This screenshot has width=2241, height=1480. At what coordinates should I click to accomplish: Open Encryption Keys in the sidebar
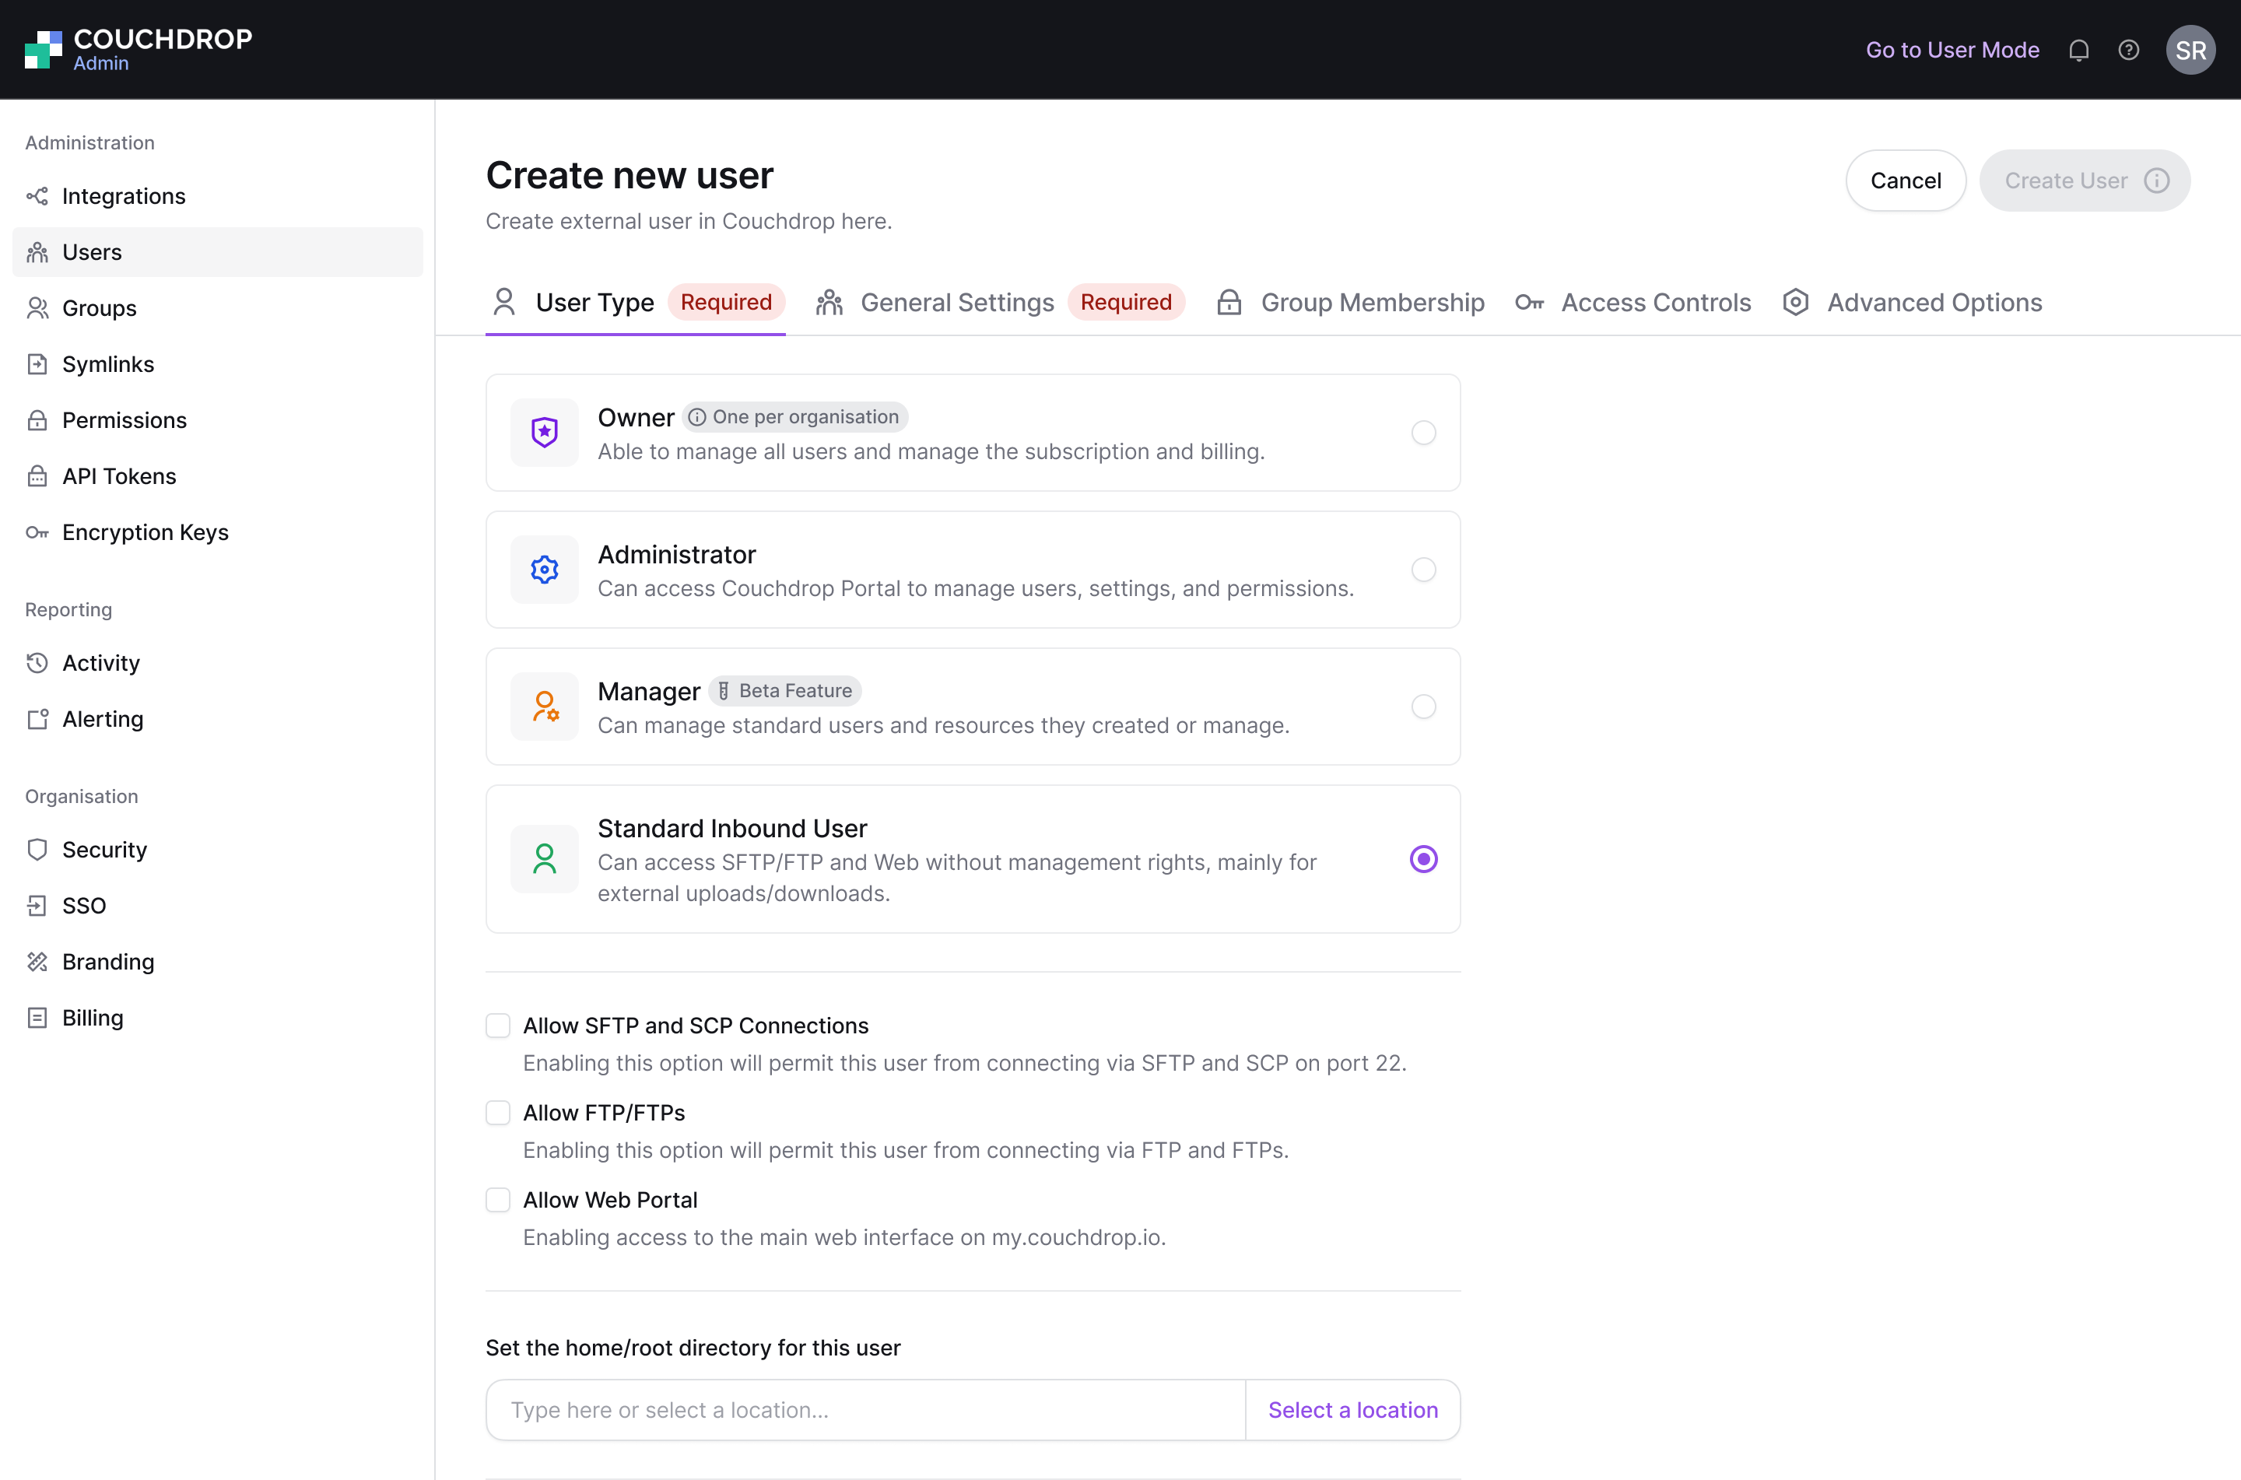point(218,532)
